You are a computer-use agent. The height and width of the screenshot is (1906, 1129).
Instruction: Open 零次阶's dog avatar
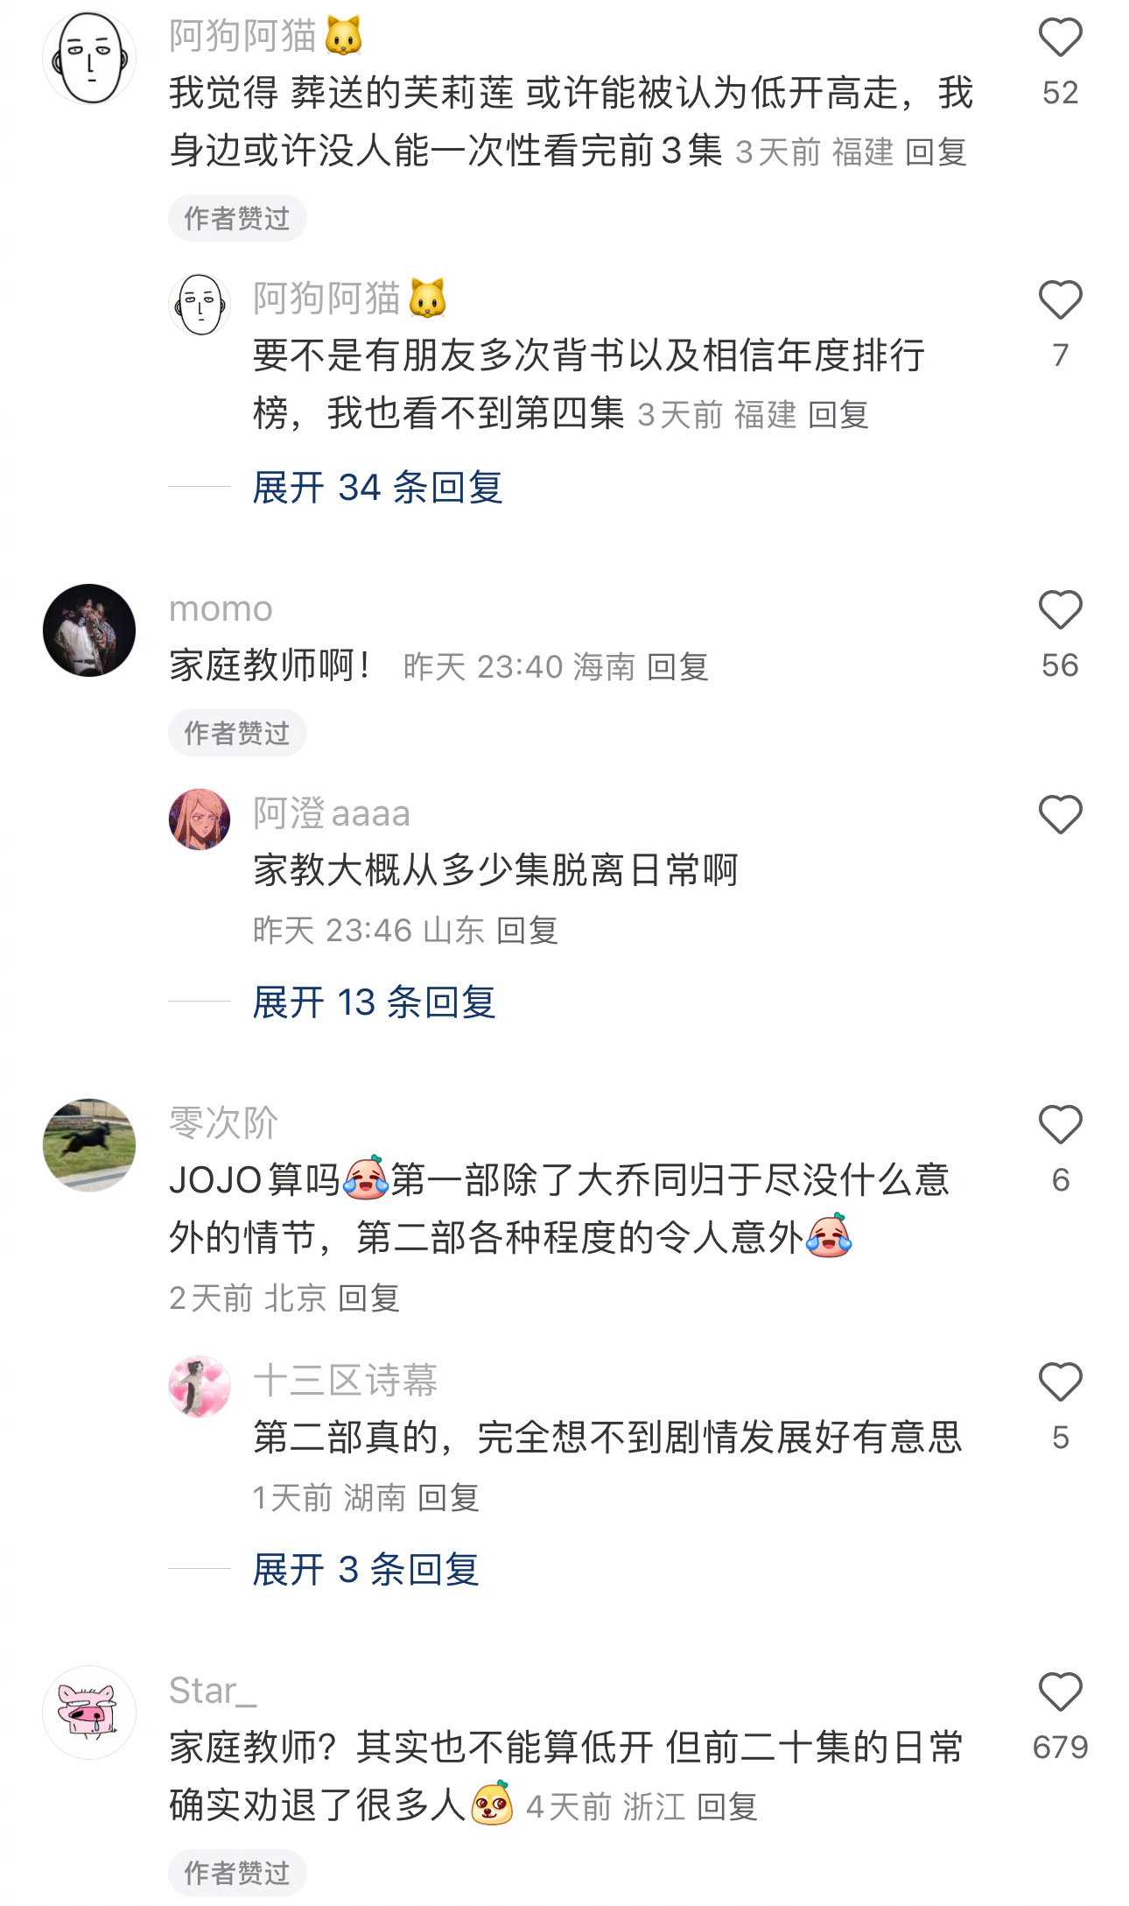tap(89, 1145)
